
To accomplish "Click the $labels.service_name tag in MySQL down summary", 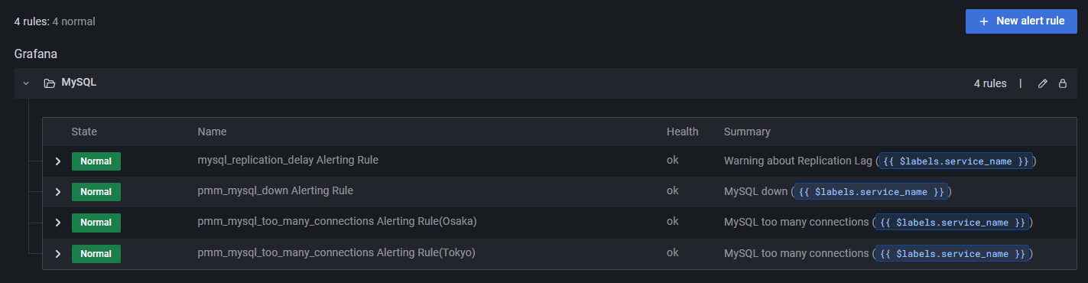I will (x=872, y=192).
